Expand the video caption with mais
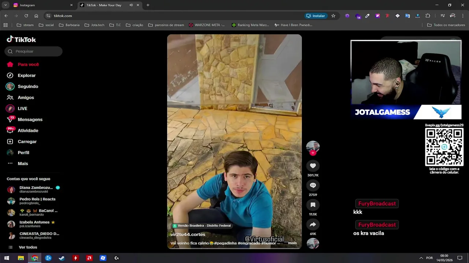The image size is (469, 263). point(292,243)
